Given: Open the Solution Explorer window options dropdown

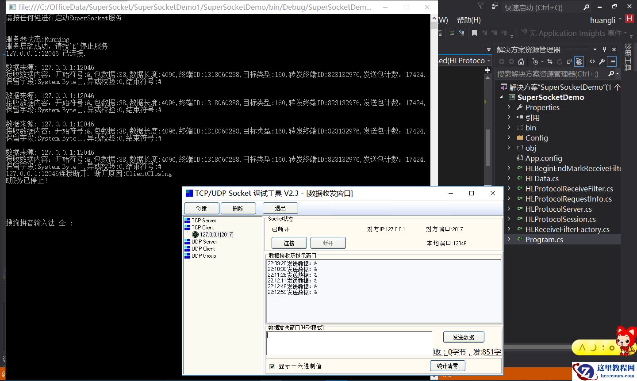Looking at the screenshot, I should 595,50.
